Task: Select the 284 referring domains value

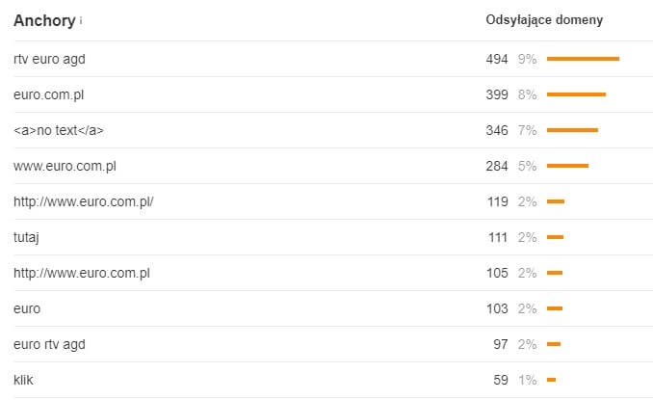Action: [497, 166]
